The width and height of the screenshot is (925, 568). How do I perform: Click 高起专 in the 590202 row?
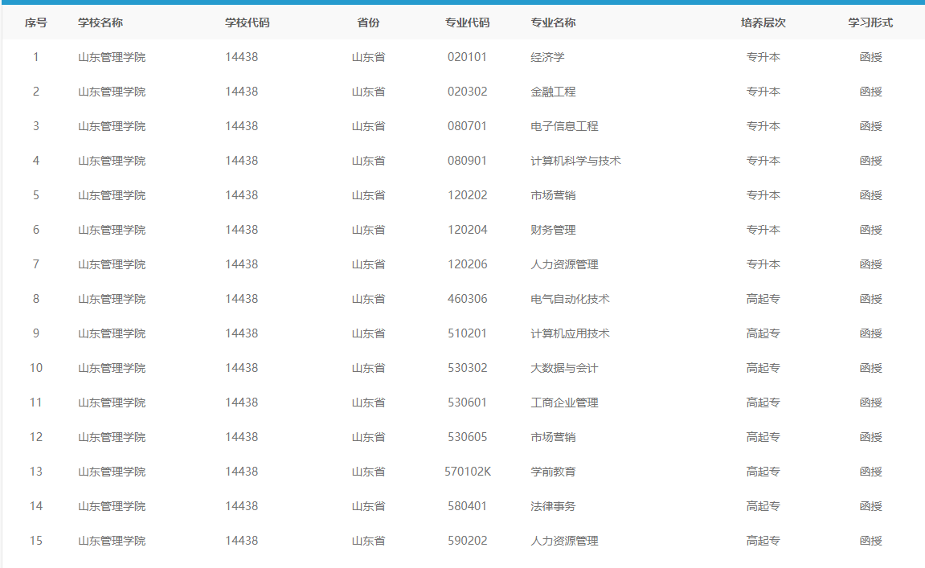pyautogui.click(x=763, y=541)
